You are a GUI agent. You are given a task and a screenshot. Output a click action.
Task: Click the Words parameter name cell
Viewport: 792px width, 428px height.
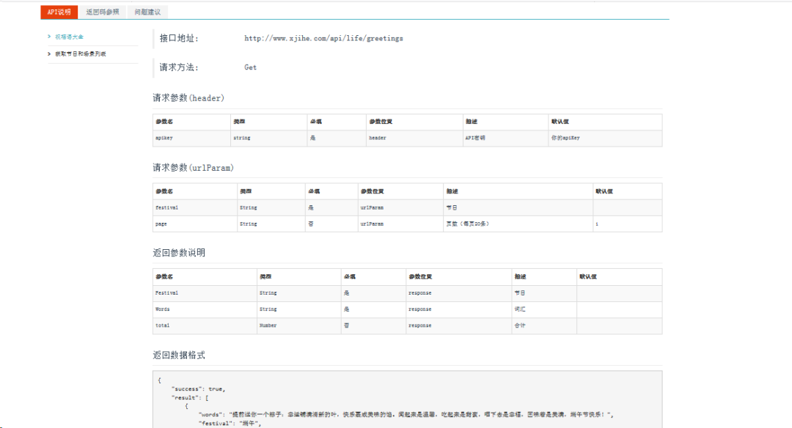(205, 309)
